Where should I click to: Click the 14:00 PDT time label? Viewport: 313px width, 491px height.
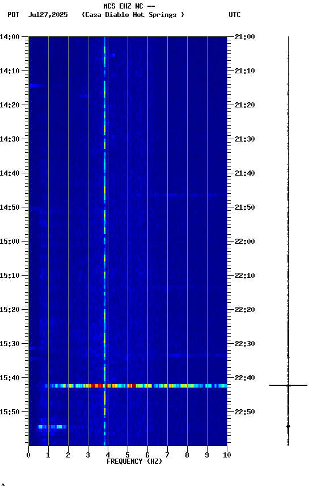click(10, 37)
